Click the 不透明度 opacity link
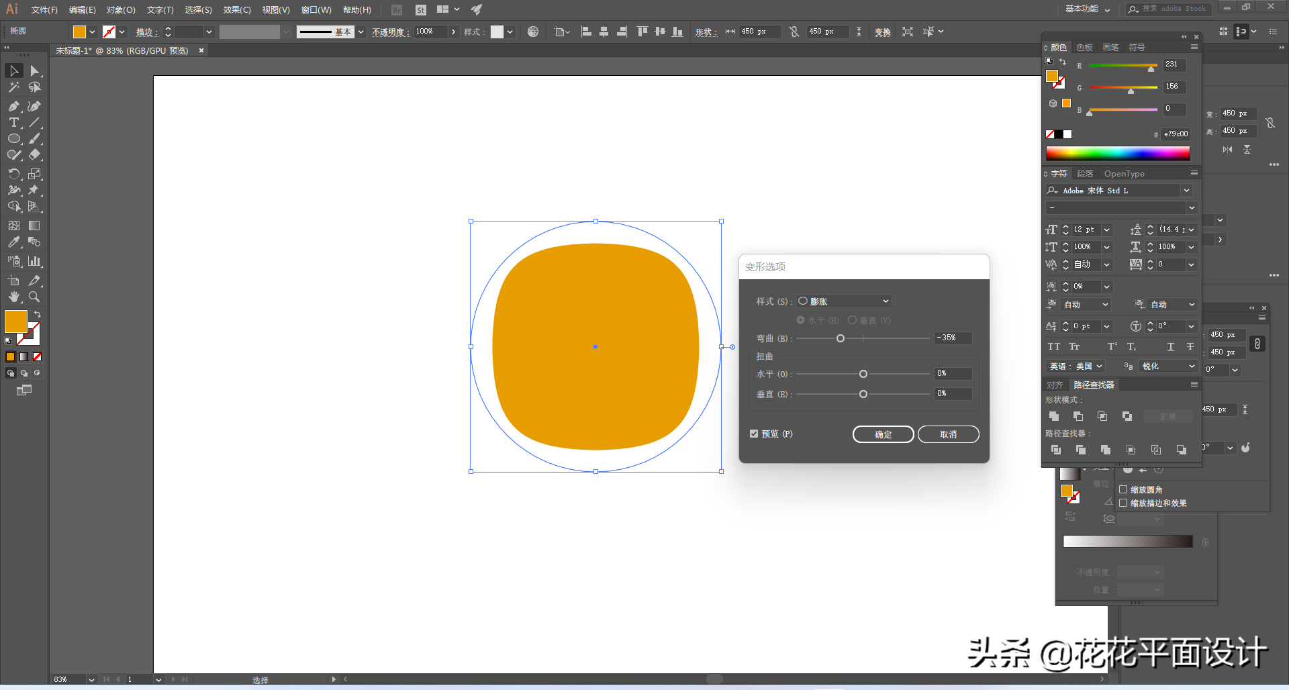 tap(390, 32)
